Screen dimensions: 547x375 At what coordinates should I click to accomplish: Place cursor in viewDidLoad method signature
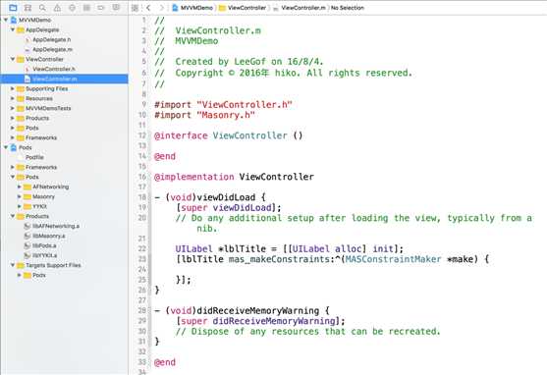click(210, 197)
